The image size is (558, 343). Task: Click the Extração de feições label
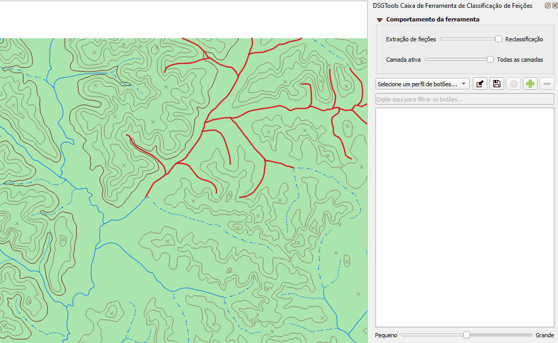(x=411, y=39)
